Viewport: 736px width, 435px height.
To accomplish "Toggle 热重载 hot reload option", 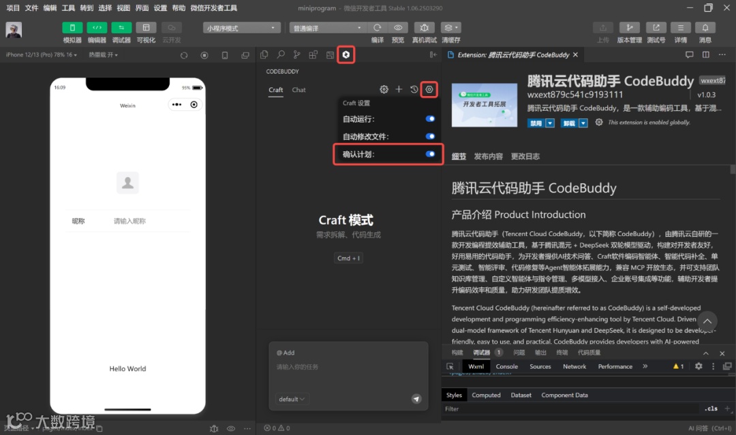I will [x=104, y=55].
